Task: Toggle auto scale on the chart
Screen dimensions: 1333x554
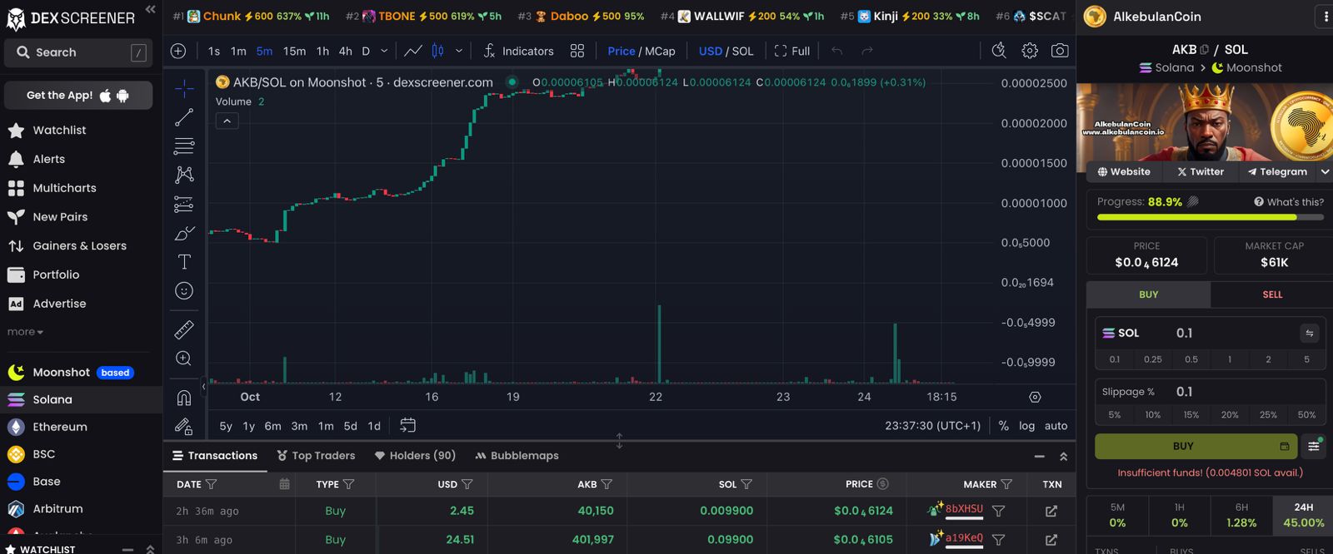Action: [x=1056, y=426]
